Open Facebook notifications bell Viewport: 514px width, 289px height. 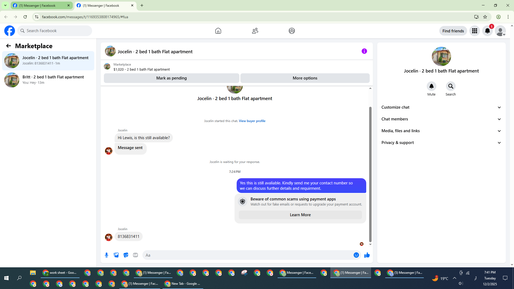pos(487,31)
